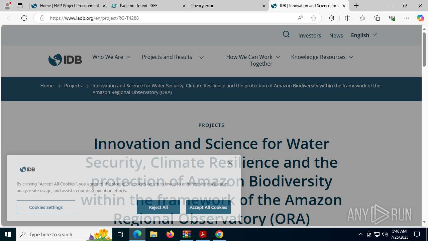
Task: Close the Page not found GEF tab
Action: click(x=184, y=6)
